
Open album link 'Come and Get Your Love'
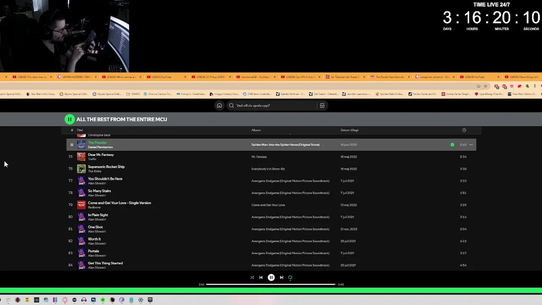(268, 205)
